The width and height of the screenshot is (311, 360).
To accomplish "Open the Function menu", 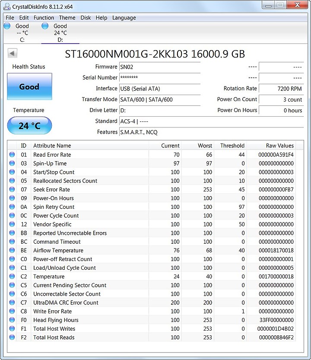I will coord(44,18).
